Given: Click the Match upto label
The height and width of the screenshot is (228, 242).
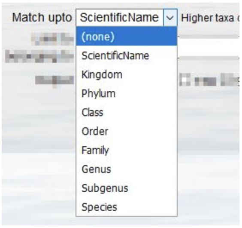Looking at the screenshot, I should [x=42, y=18].
